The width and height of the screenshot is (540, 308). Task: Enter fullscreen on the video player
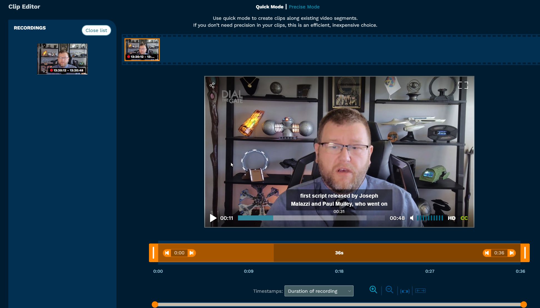[x=463, y=85]
